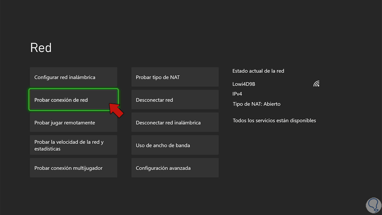The width and height of the screenshot is (382, 215).
Task: Select Probar conexión de red tile
Action: pyautogui.click(x=74, y=100)
